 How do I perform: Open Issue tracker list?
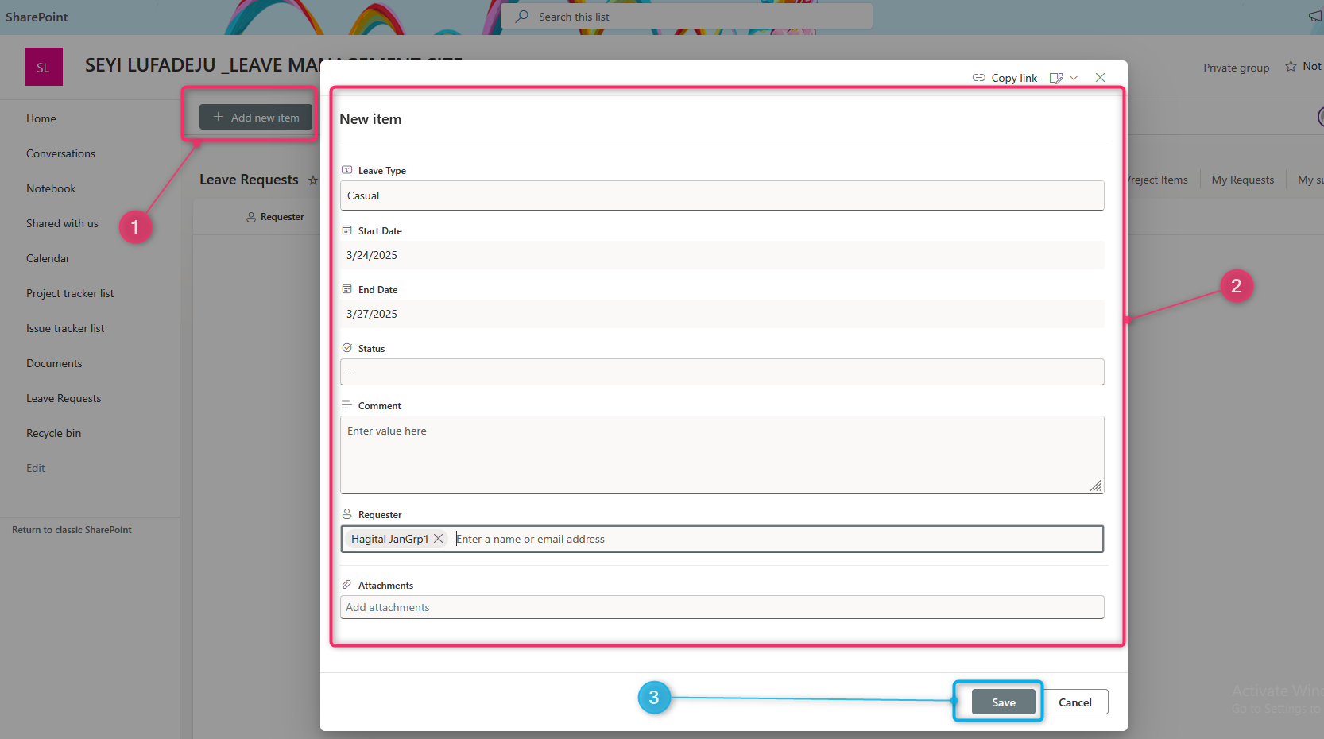tap(65, 328)
